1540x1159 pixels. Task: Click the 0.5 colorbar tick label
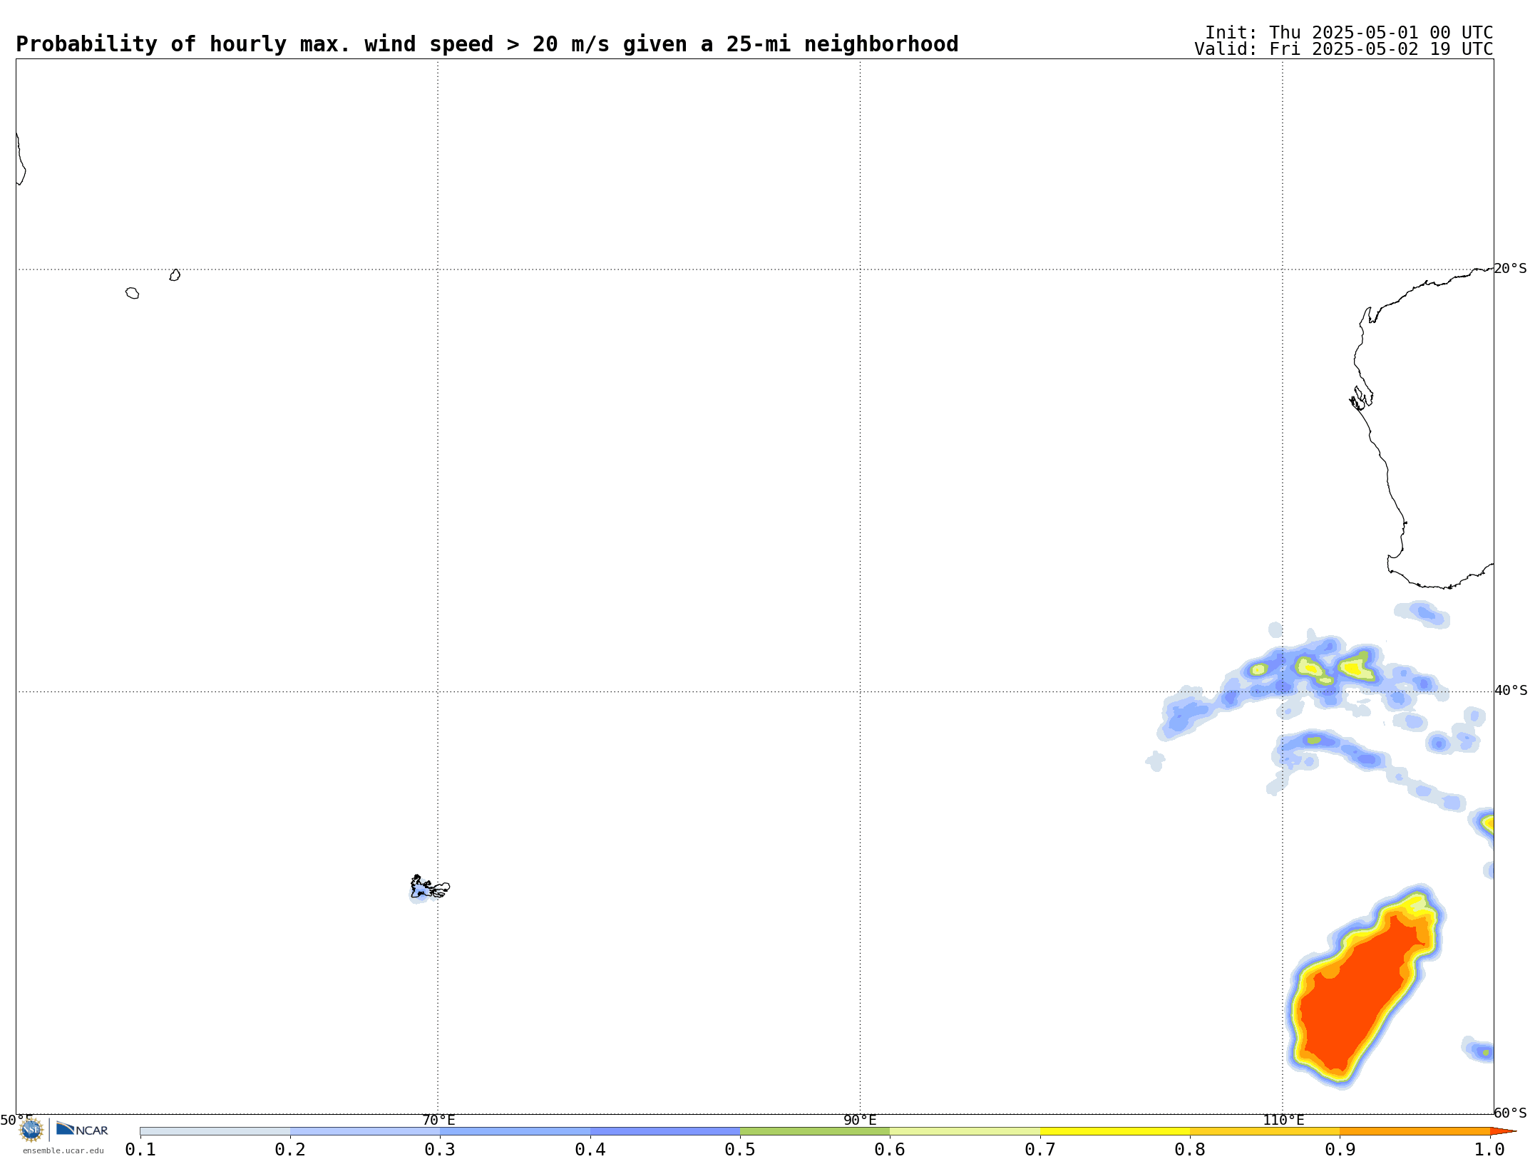point(740,1149)
